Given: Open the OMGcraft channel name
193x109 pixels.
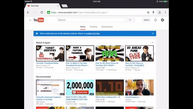Looking at the screenshot, I should [99, 100].
